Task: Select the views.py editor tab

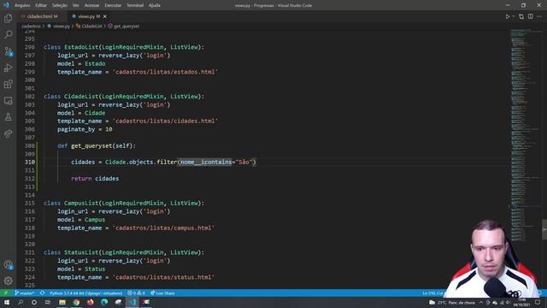Action: [86, 16]
